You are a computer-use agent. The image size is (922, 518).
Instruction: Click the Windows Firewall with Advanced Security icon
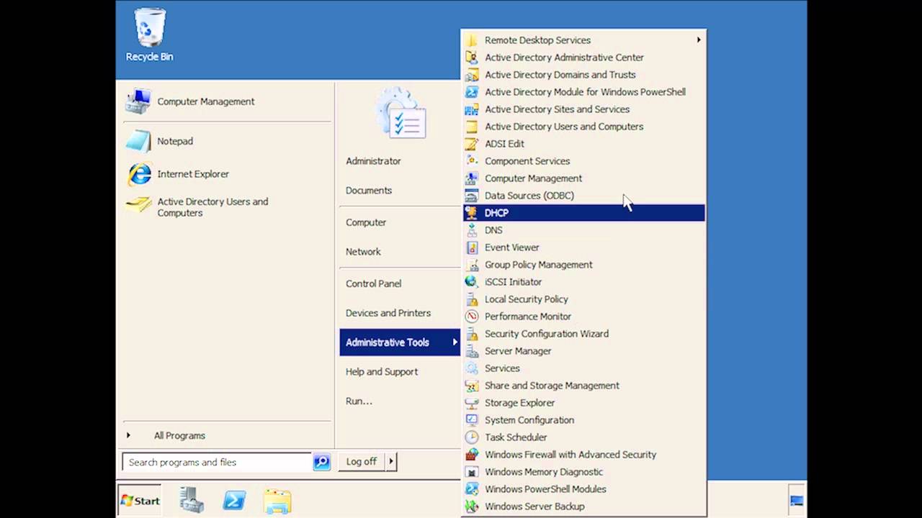pyautogui.click(x=471, y=455)
